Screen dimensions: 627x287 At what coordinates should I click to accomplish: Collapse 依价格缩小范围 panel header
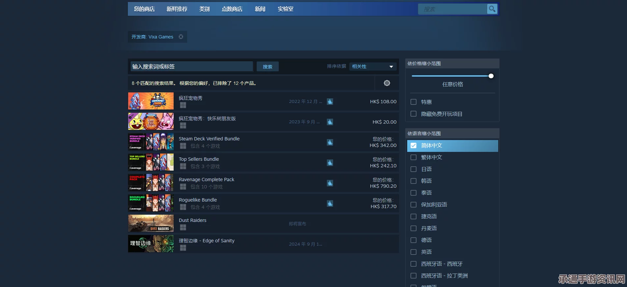[452, 63]
